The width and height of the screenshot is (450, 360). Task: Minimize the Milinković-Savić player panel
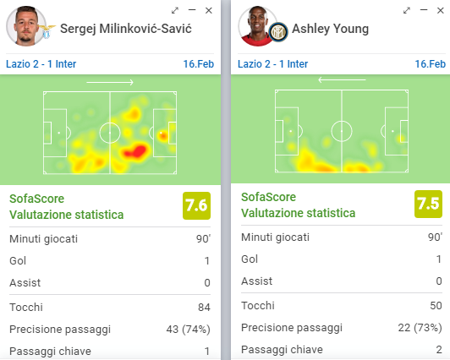pos(192,10)
